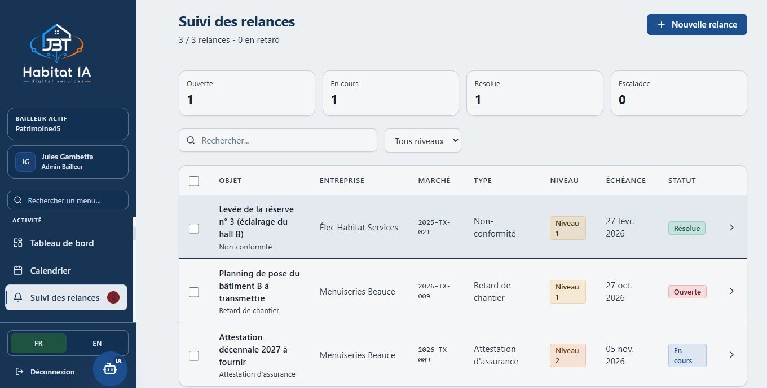767x388 pixels.
Task: Click the Tableau de bord grid icon
Action: click(x=18, y=243)
